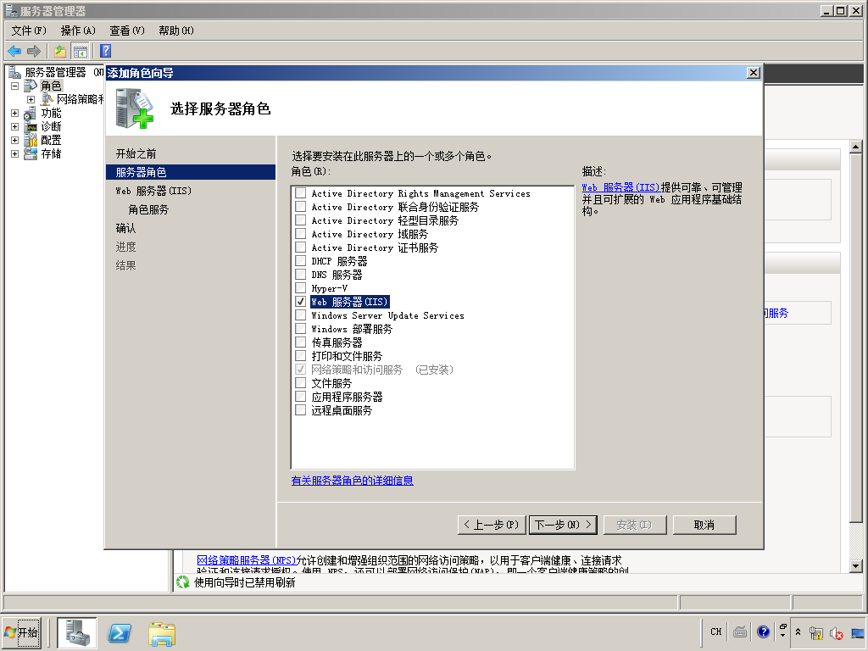This screenshot has width=868, height=651.
Task: Click the network tray icon
Action: click(816, 632)
